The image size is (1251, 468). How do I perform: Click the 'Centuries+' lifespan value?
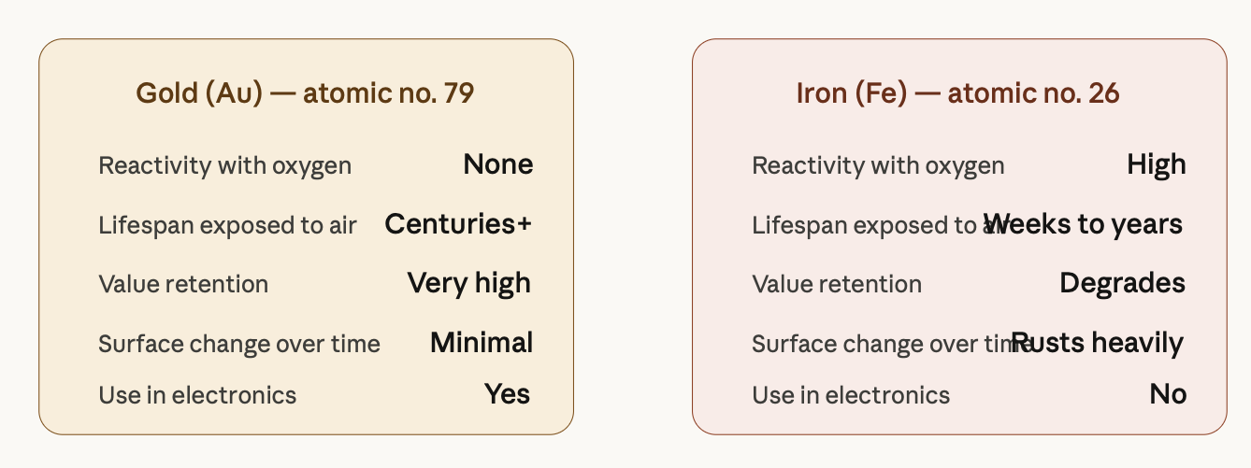click(458, 224)
